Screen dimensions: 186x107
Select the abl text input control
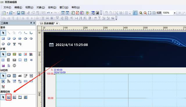(20, 76)
